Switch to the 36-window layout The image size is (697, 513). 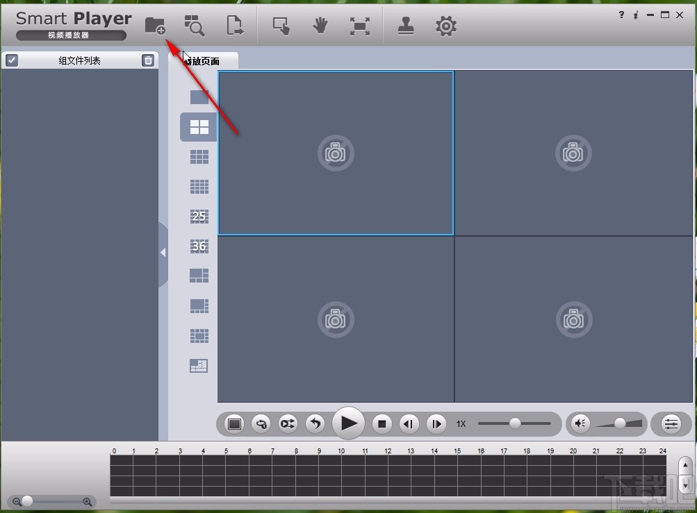[x=199, y=246]
